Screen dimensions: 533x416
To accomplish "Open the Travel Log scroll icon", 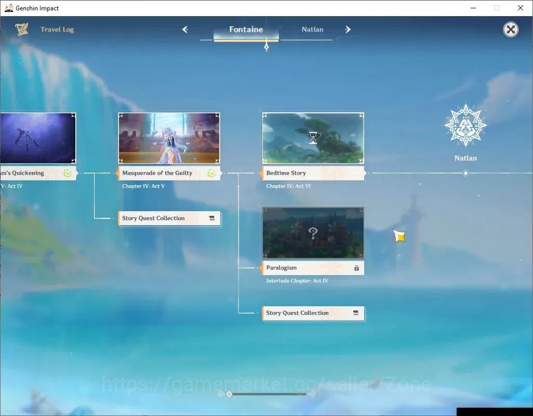I will coord(22,29).
